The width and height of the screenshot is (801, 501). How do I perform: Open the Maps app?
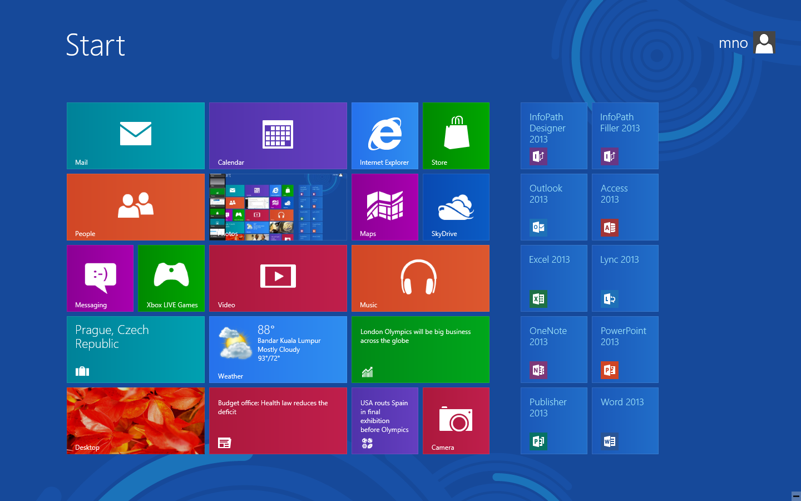384,207
